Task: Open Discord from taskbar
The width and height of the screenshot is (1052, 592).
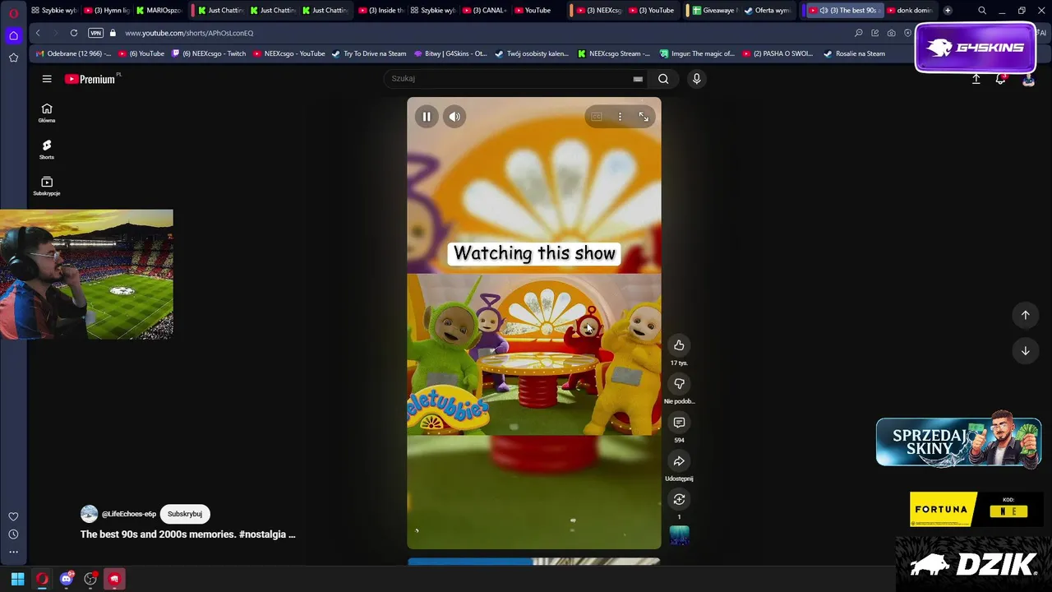Action: [x=67, y=579]
